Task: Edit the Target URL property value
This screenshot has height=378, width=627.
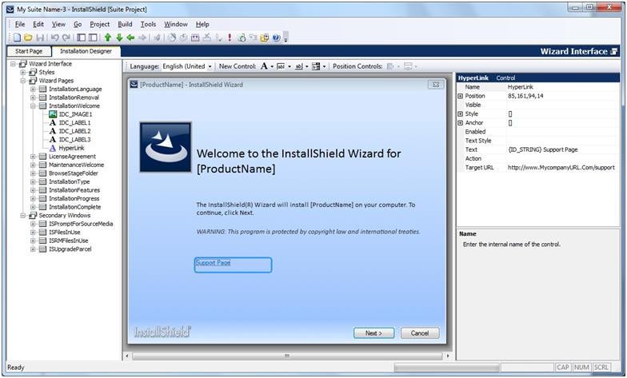Action: (561, 168)
